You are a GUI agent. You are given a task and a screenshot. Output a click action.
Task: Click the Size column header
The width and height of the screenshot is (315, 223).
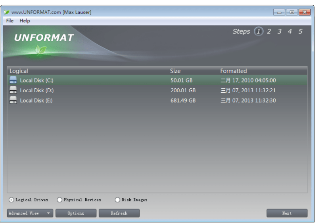[x=175, y=71]
